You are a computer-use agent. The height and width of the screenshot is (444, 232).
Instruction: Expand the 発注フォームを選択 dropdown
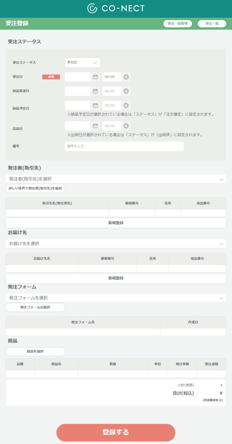(116, 298)
